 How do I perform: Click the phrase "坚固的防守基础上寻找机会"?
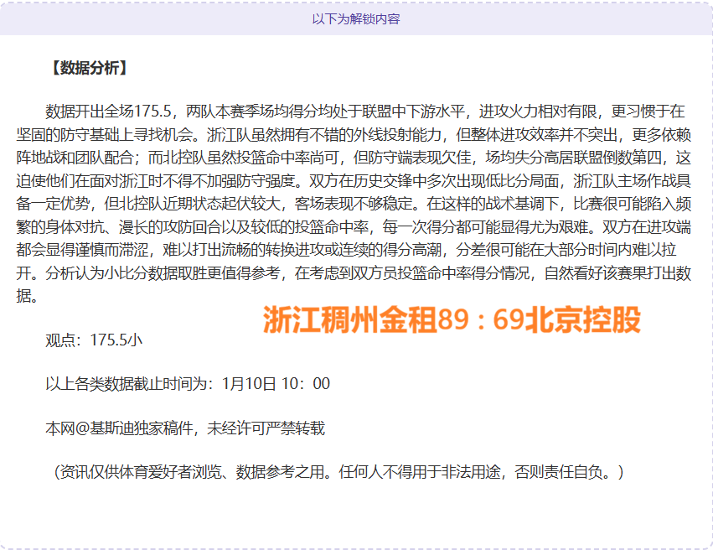click(104, 134)
